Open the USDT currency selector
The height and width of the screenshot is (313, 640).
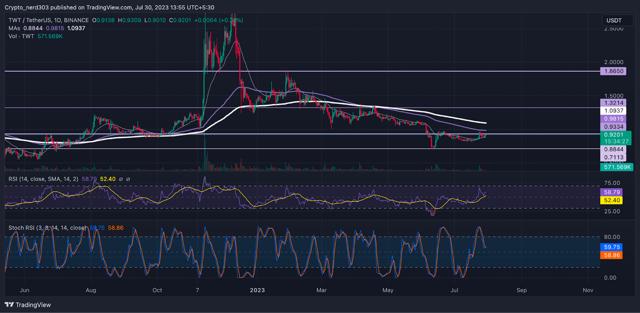(x=617, y=20)
